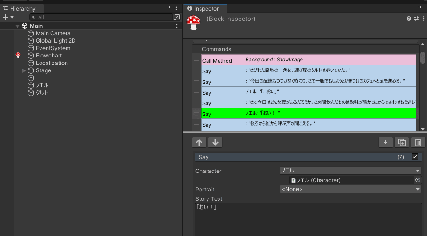Viewport: 427px width, 236px height.
Task: Select the EventSystem object
Action: pyautogui.click(x=53, y=48)
